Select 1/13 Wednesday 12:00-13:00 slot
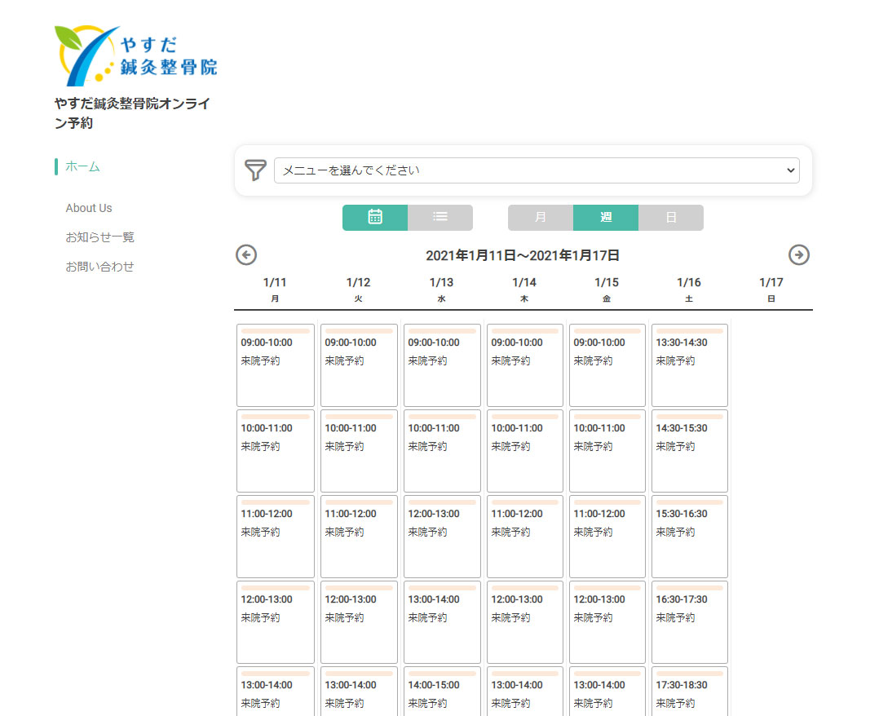 pyautogui.click(x=442, y=536)
